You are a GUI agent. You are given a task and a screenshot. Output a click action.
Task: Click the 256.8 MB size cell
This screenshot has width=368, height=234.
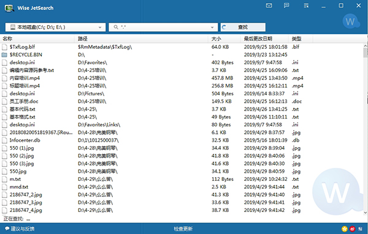pyautogui.click(x=222, y=86)
